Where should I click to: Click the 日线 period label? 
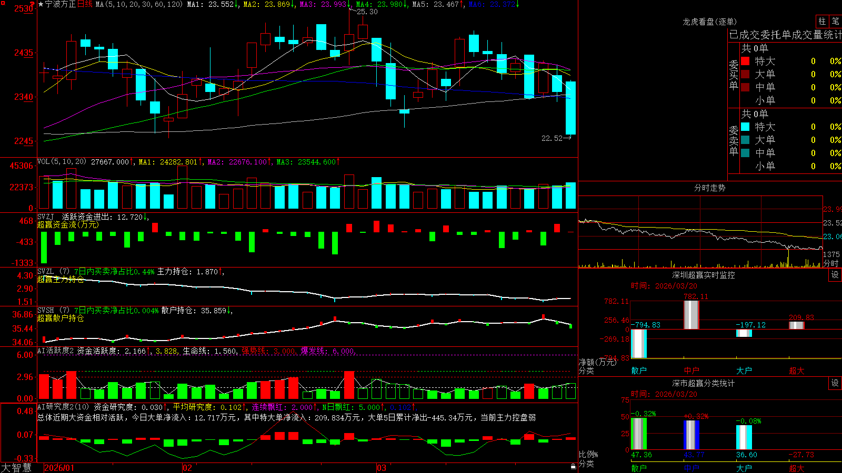point(85,4)
